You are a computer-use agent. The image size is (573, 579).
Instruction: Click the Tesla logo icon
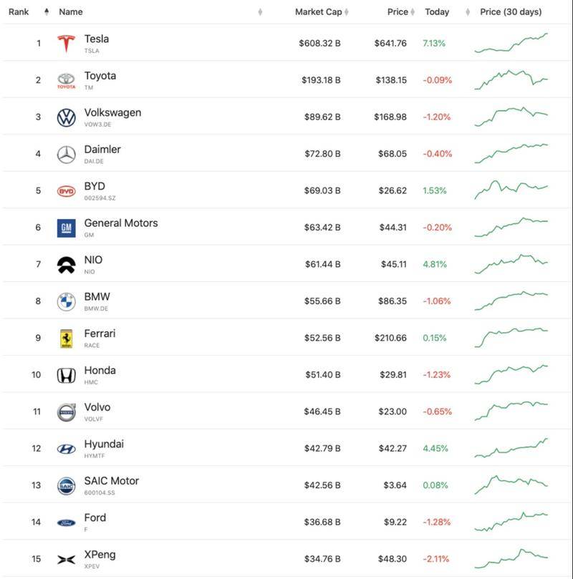66,44
